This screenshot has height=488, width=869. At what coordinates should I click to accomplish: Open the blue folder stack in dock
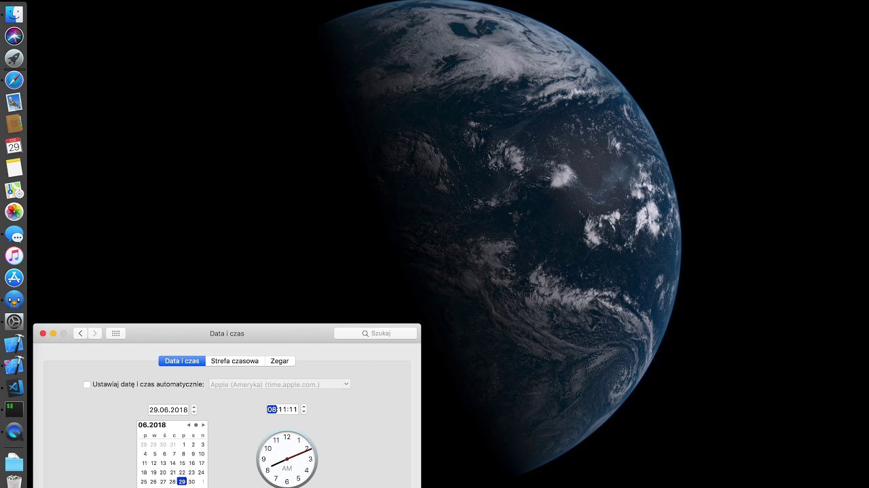pyautogui.click(x=14, y=463)
